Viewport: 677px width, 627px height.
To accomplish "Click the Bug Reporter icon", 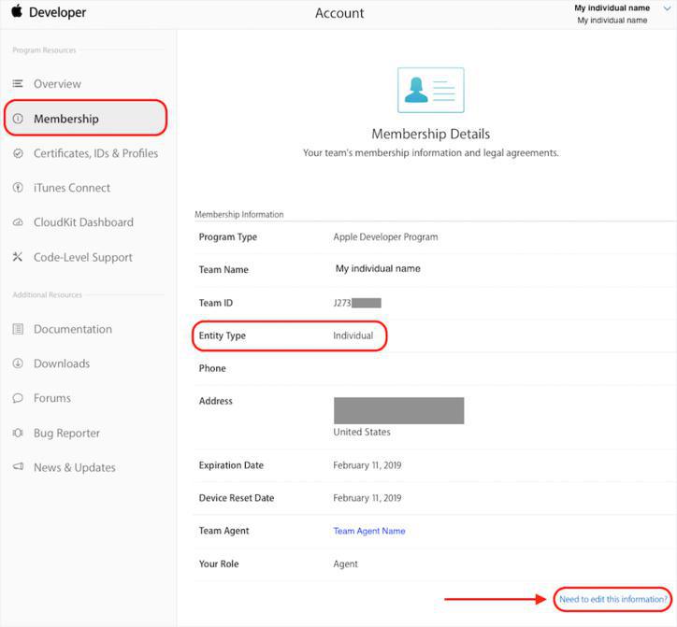I will click(18, 433).
